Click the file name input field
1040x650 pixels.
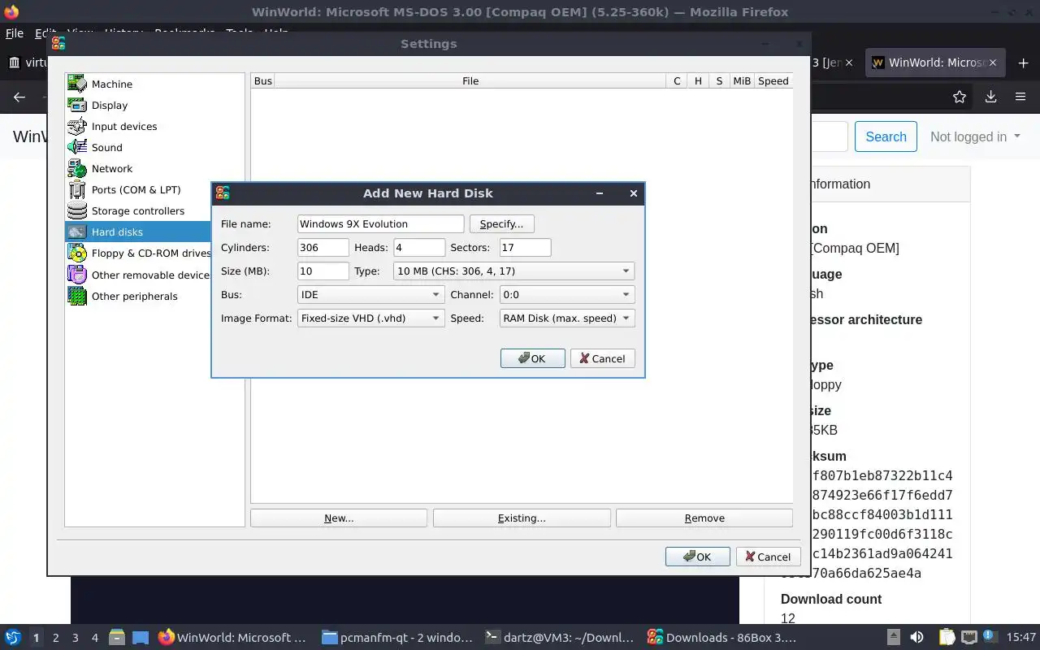[380, 223]
